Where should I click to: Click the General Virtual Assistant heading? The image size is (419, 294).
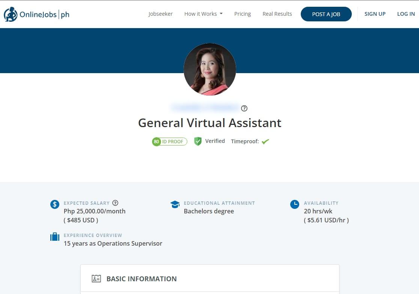tap(209, 123)
